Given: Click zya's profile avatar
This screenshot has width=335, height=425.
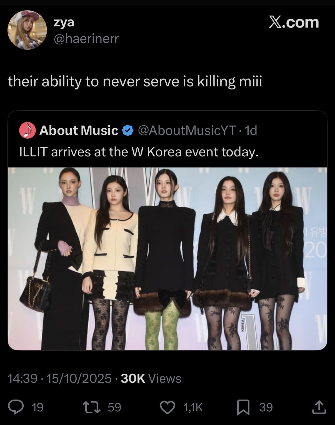Looking at the screenshot, I should pyautogui.click(x=27, y=30).
